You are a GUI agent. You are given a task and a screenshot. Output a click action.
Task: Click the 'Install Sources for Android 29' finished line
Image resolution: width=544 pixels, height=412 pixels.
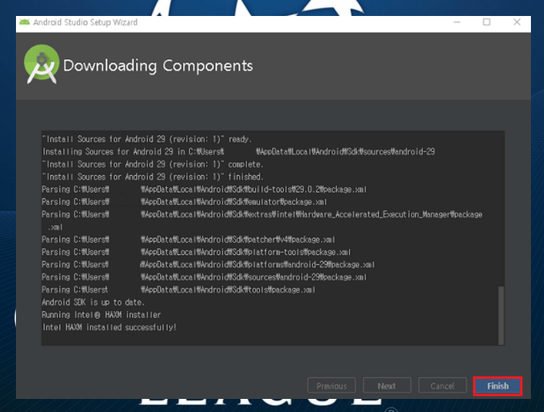pyautogui.click(x=153, y=177)
